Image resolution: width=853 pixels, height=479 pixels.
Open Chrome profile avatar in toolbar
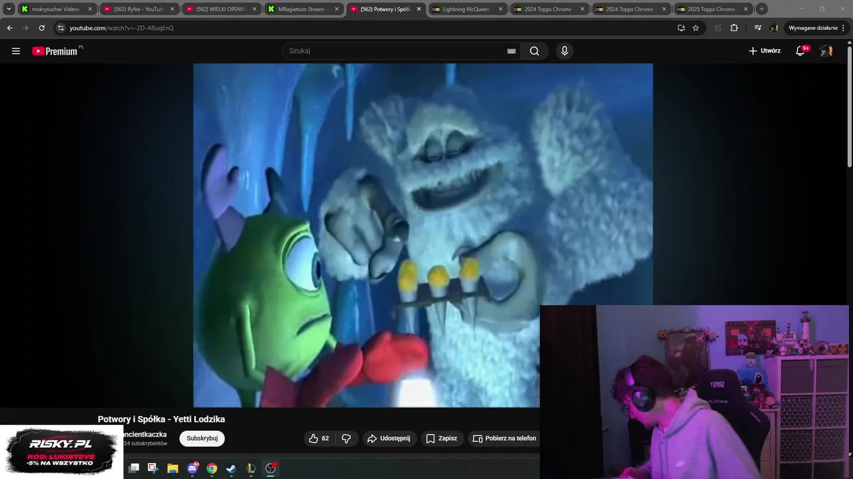(x=774, y=28)
